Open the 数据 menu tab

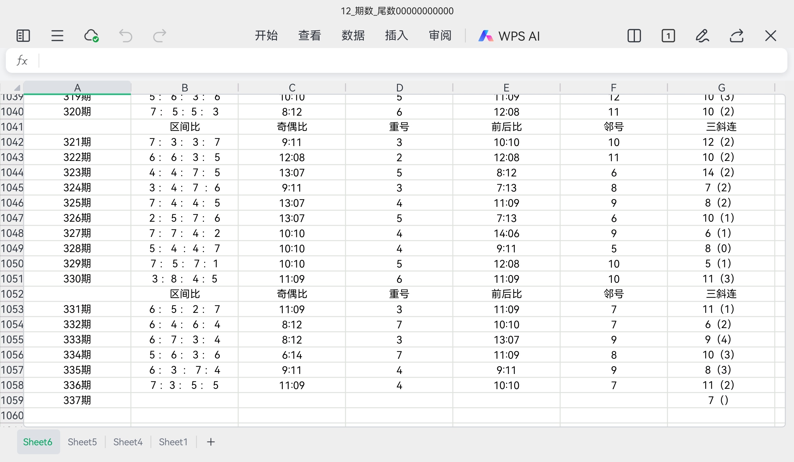(x=353, y=36)
